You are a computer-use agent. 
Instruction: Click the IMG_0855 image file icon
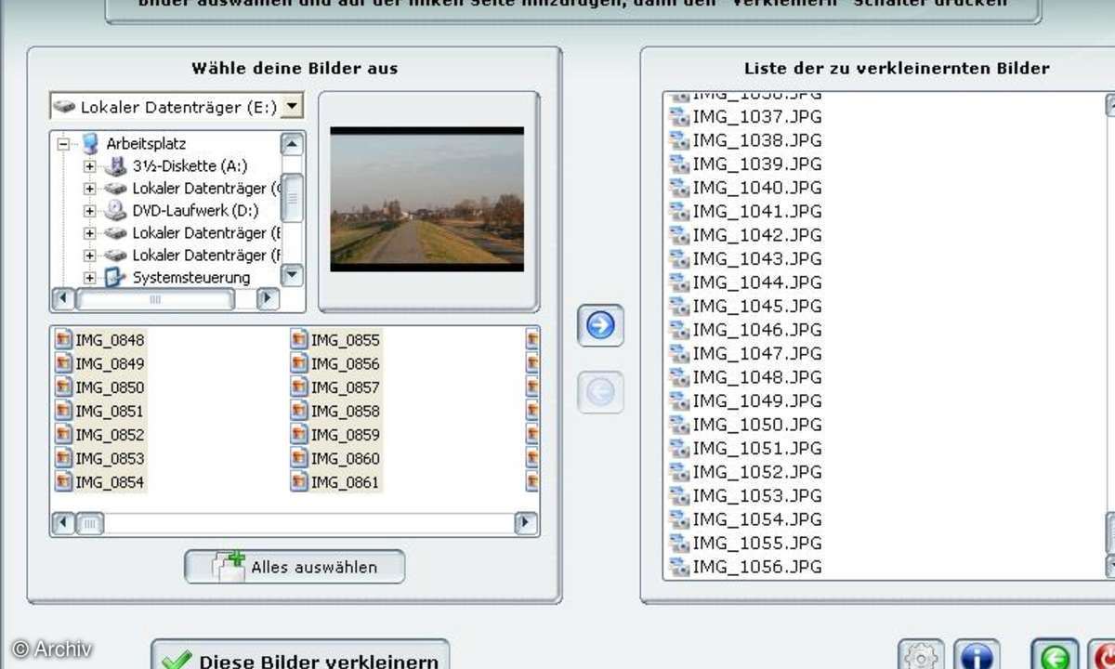[298, 340]
